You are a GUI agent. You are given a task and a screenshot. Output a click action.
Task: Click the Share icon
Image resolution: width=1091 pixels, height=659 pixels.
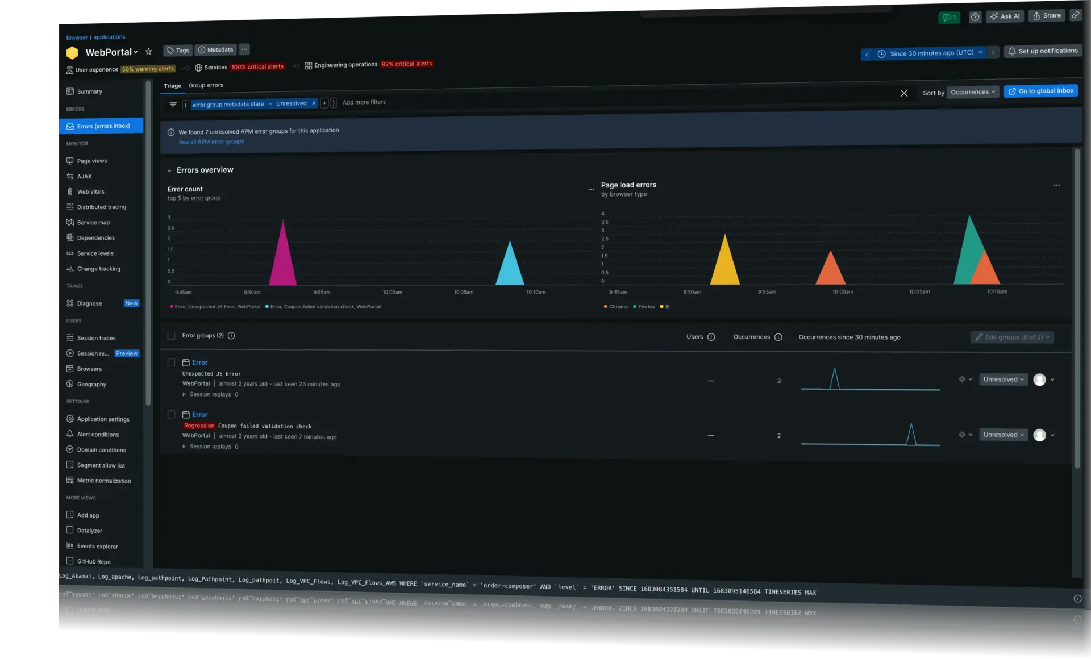pyautogui.click(x=1047, y=15)
